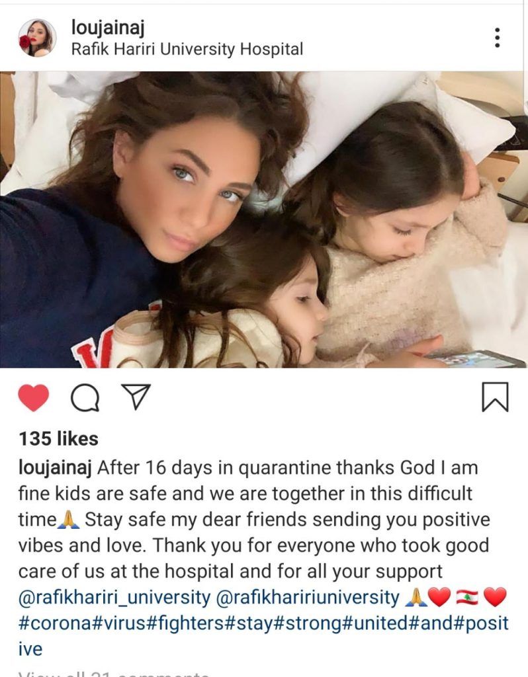Image resolution: width=528 pixels, height=677 pixels.
Task: Open loujainaj username in post header
Action: point(108,28)
